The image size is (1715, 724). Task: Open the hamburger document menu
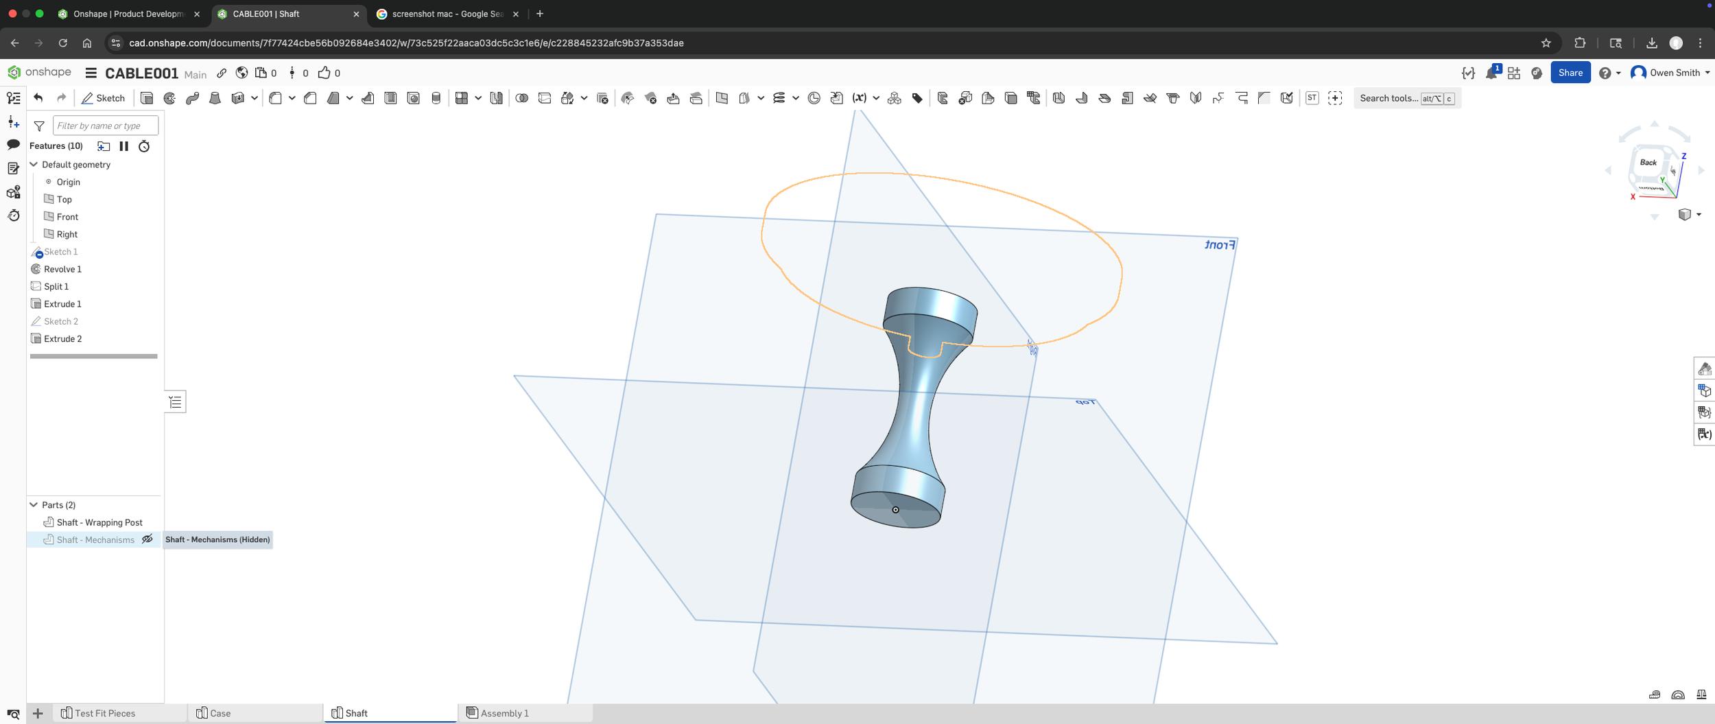click(x=91, y=73)
